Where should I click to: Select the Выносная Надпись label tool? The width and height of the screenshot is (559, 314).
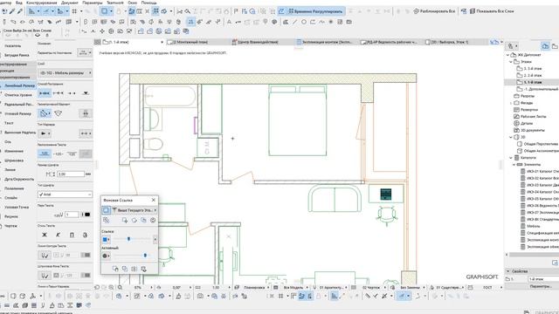pos(19,133)
